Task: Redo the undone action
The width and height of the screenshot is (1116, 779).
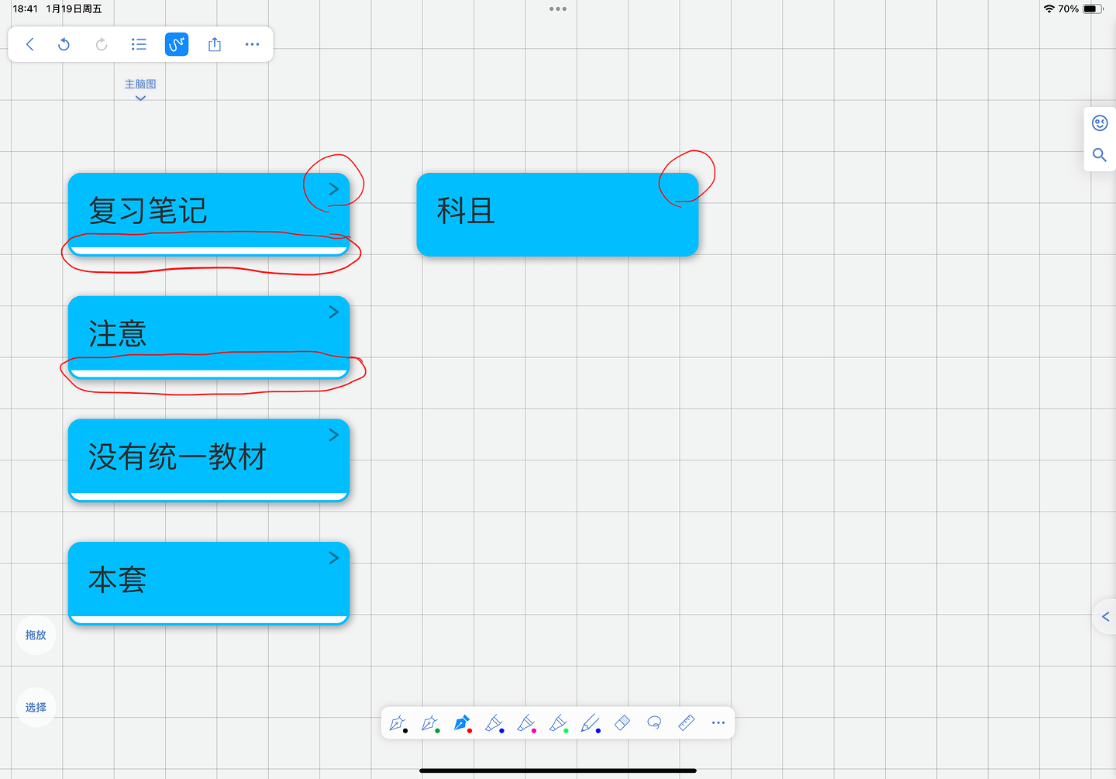Action: tap(102, 44)
